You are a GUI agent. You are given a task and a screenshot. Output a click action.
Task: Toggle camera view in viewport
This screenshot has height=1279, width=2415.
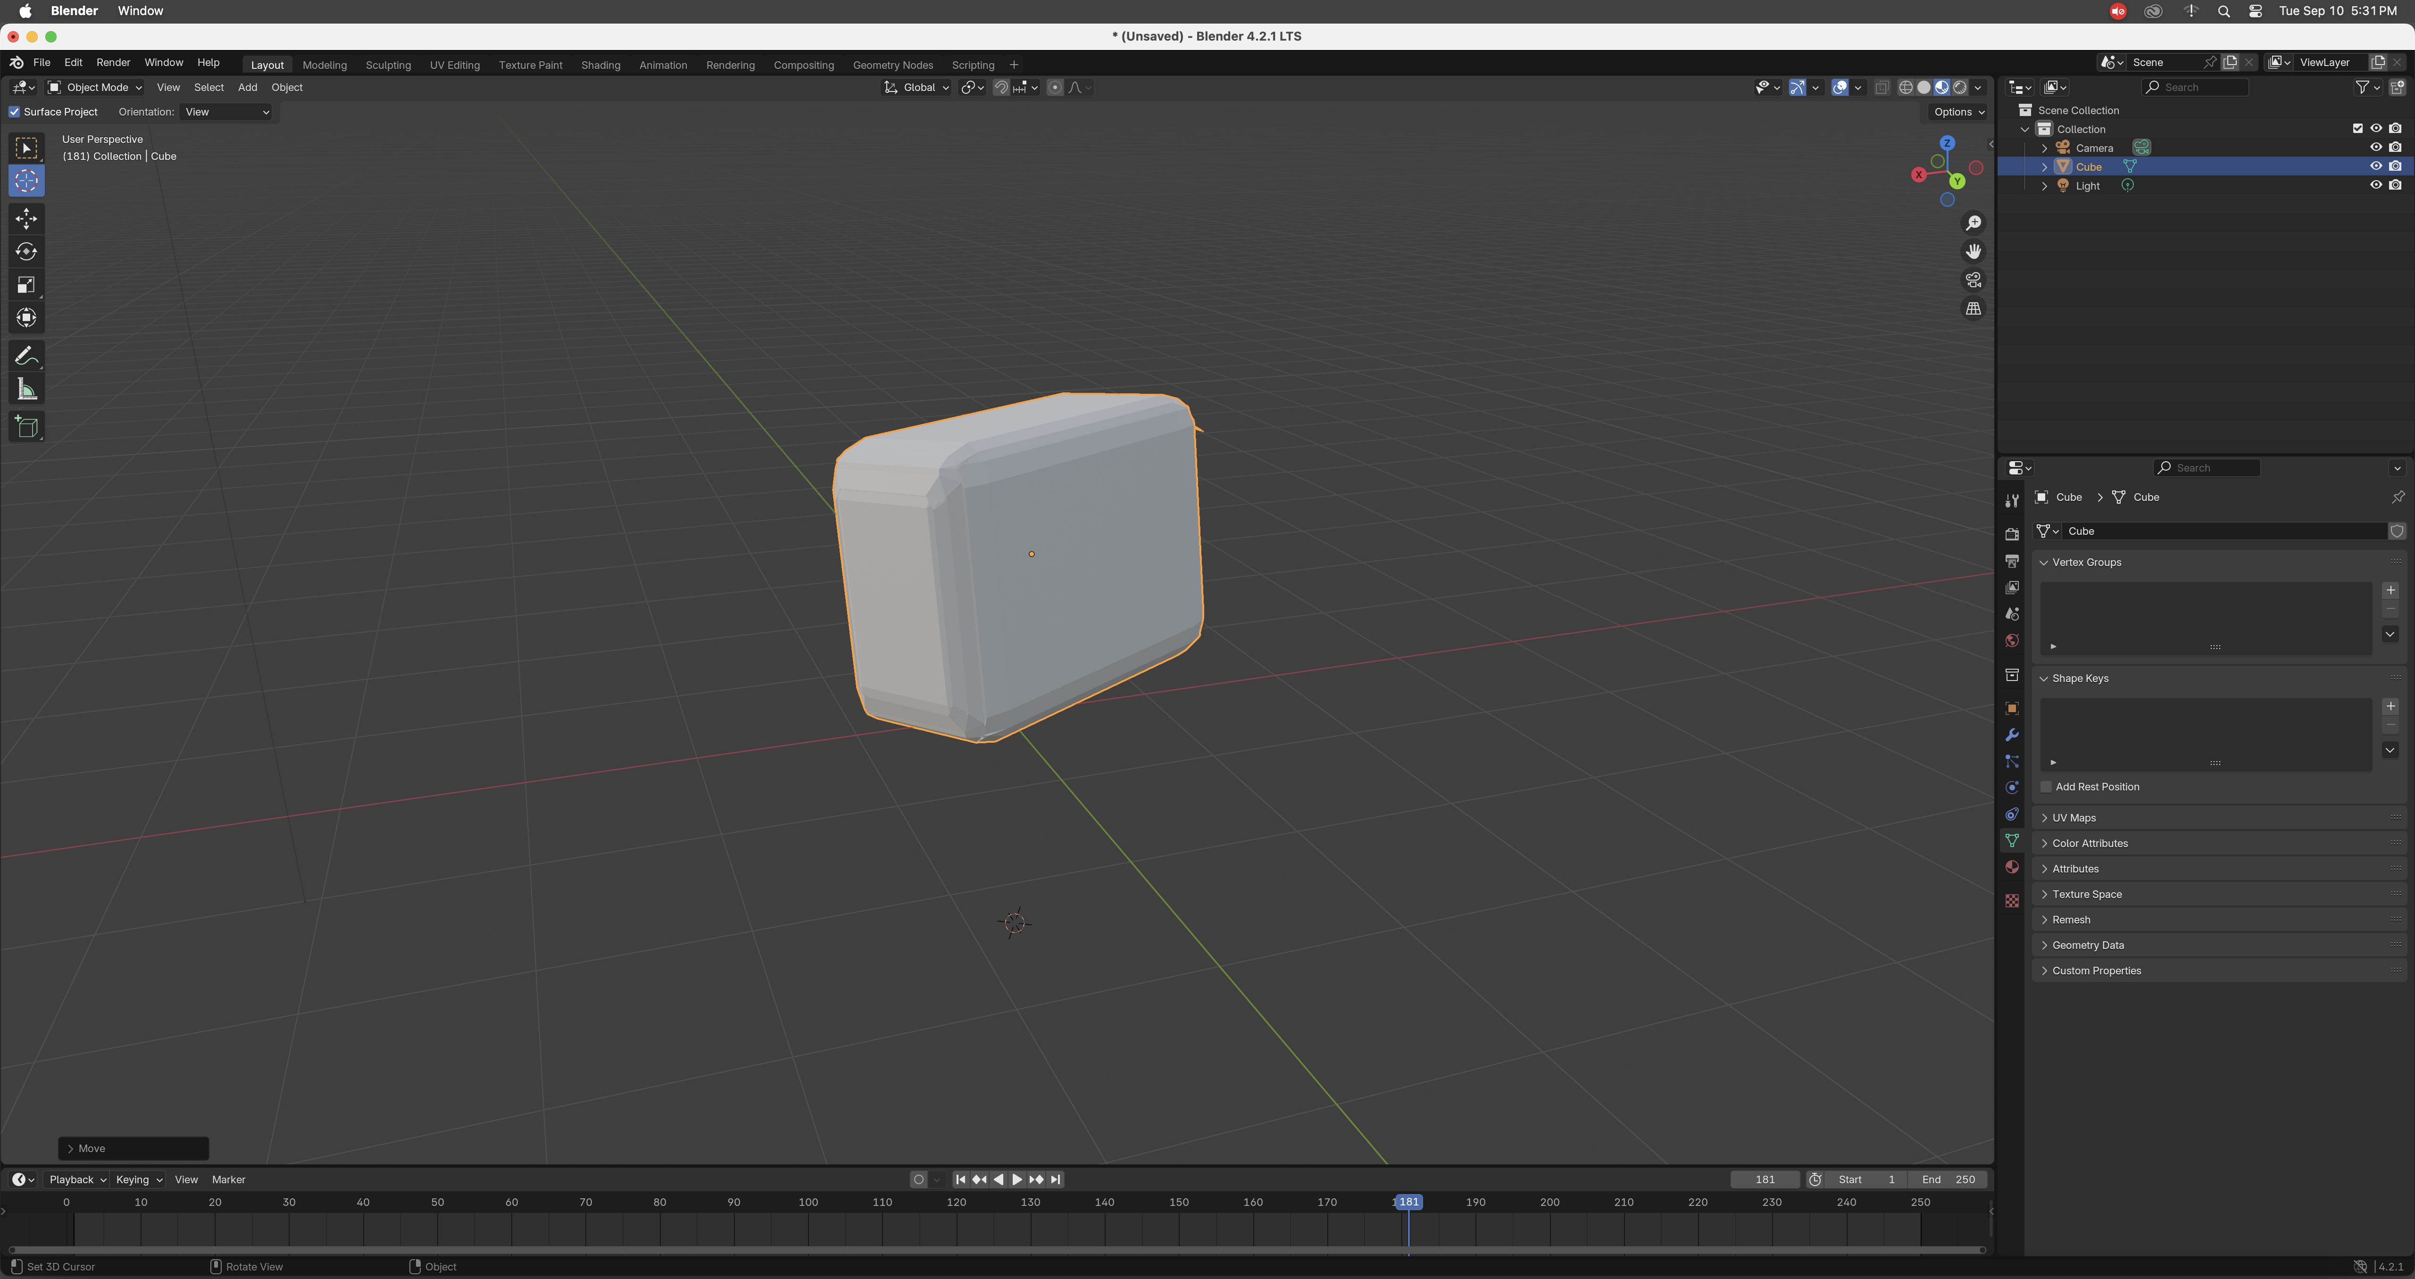click(1974, 280)
